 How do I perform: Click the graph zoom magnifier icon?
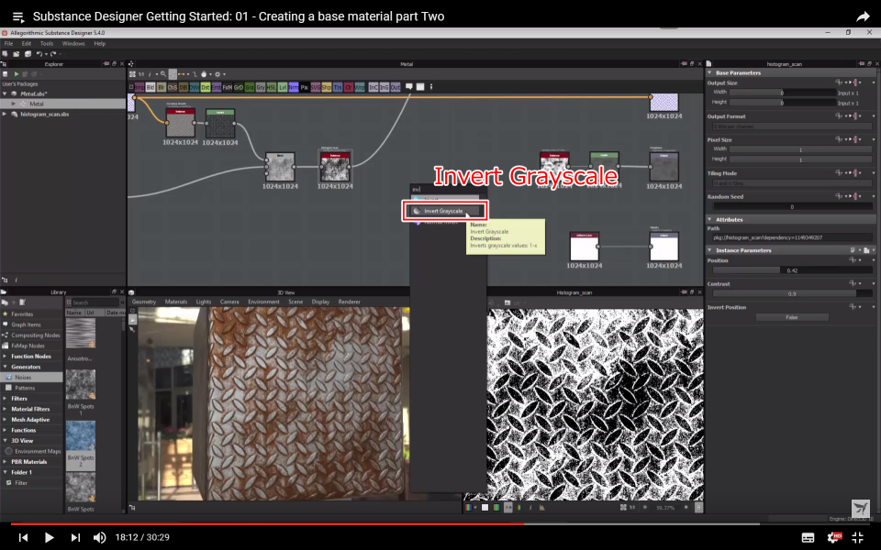coord(163,74)
